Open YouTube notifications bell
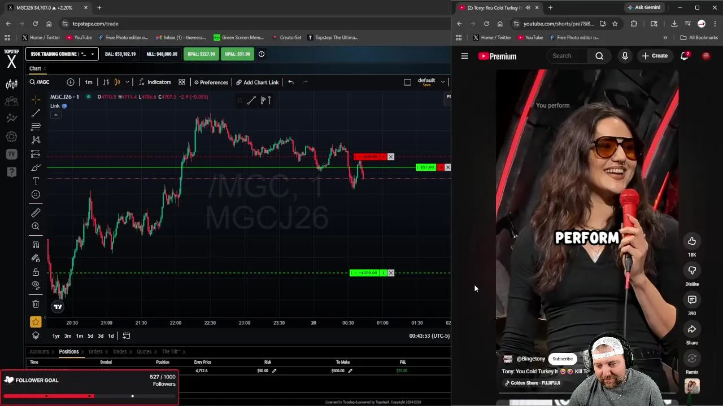The height and width of the screenshot is (406, 723). 685,56
